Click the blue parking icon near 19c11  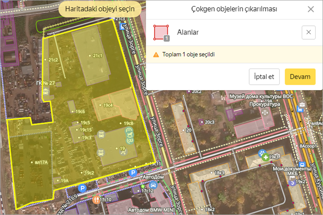click(x=133, y=172)
